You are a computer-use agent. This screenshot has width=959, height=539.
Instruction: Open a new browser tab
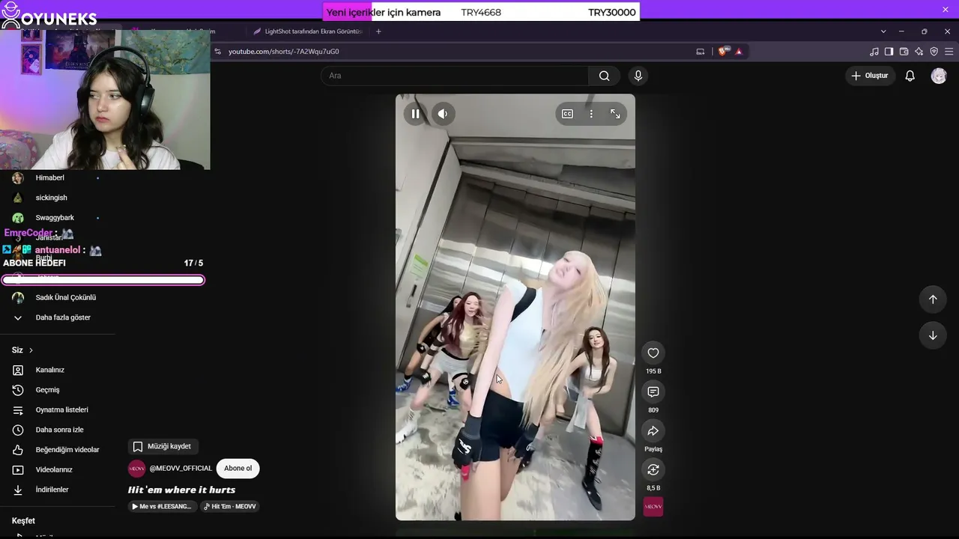pyautogui.click(x=378, y=31)
